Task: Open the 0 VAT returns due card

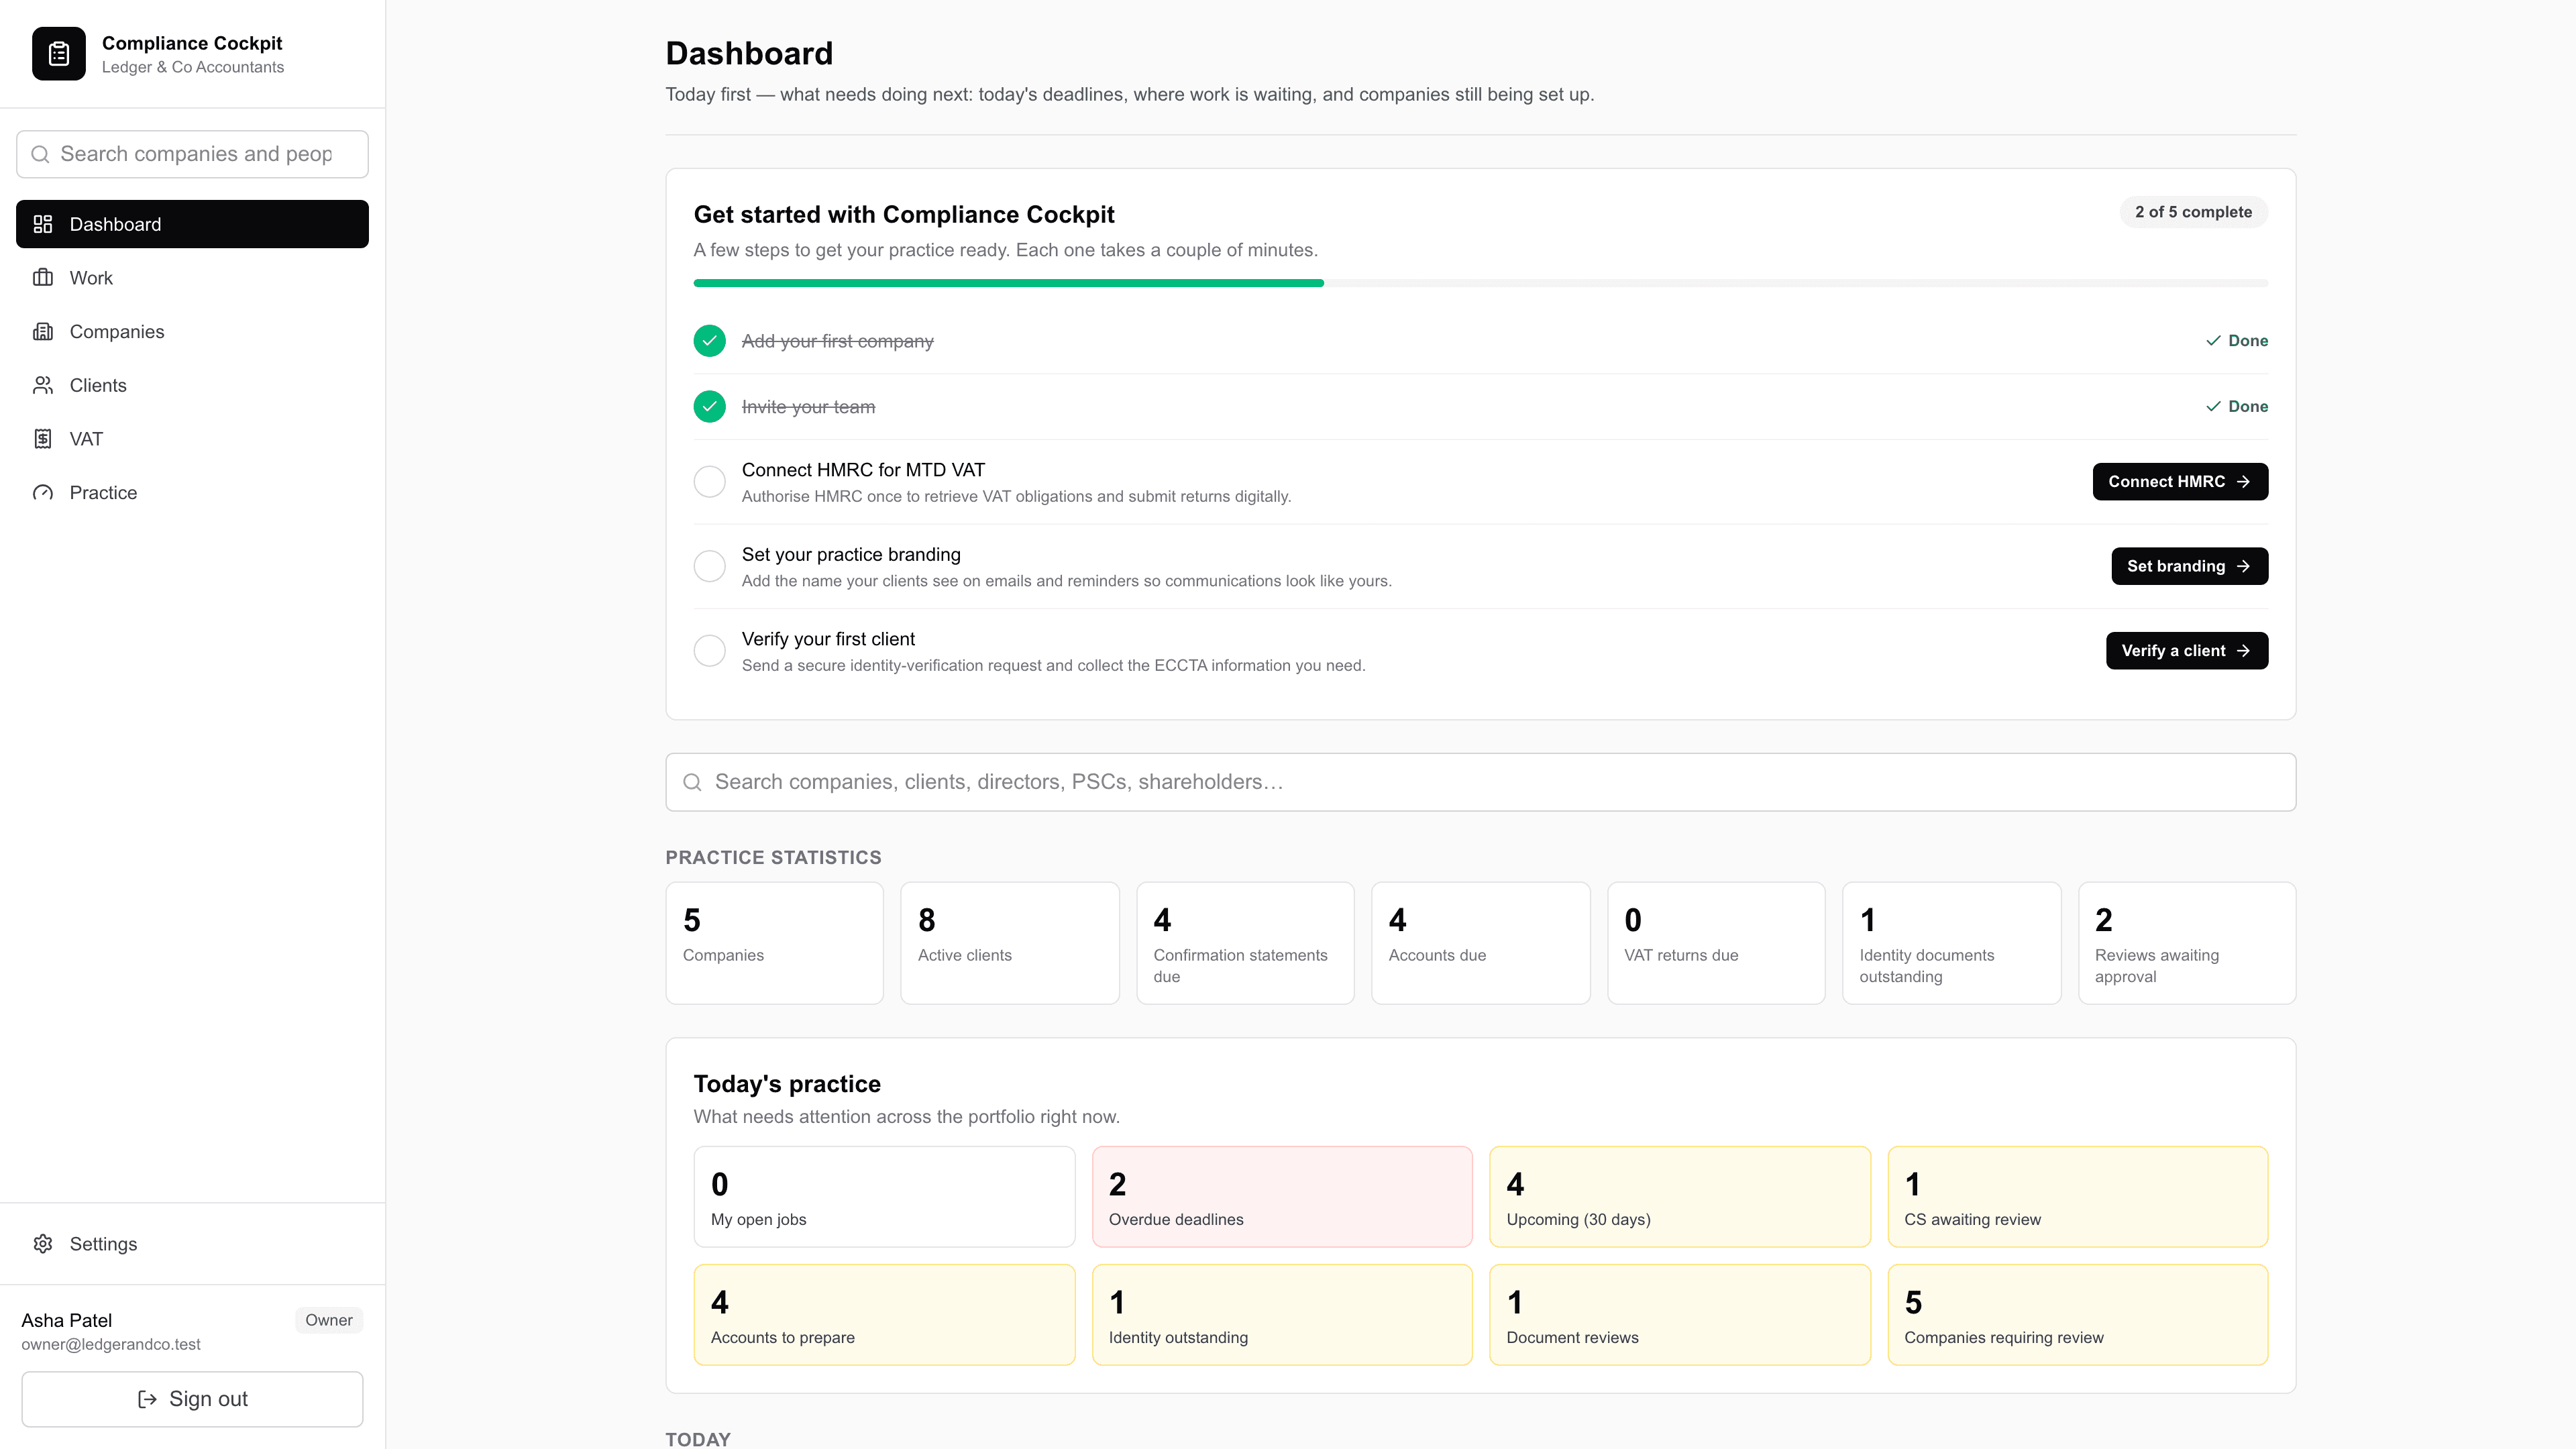Action: (1717, 943)
